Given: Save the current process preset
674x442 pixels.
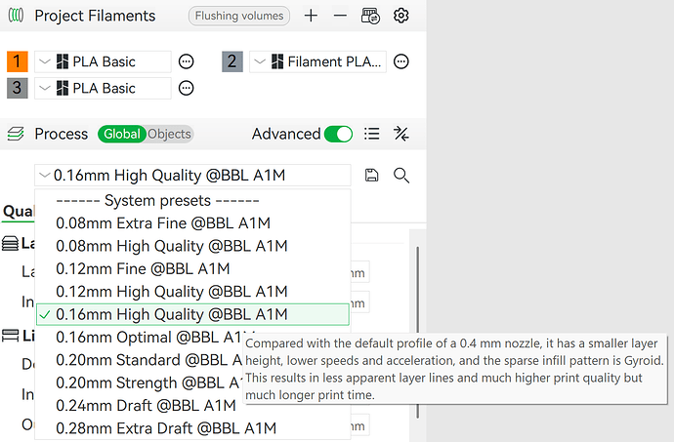Looking at the screenshot, I should click(x=371, y=176).
